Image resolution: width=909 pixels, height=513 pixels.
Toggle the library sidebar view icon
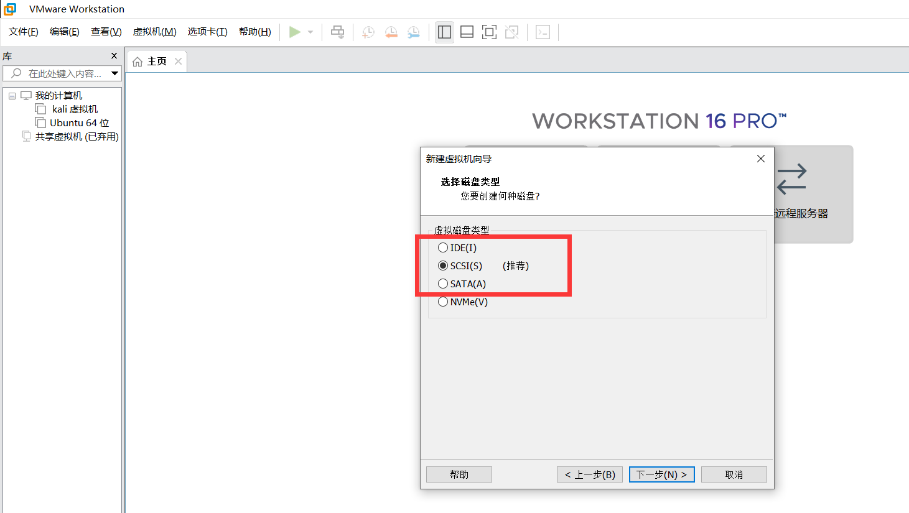point(444,32)
